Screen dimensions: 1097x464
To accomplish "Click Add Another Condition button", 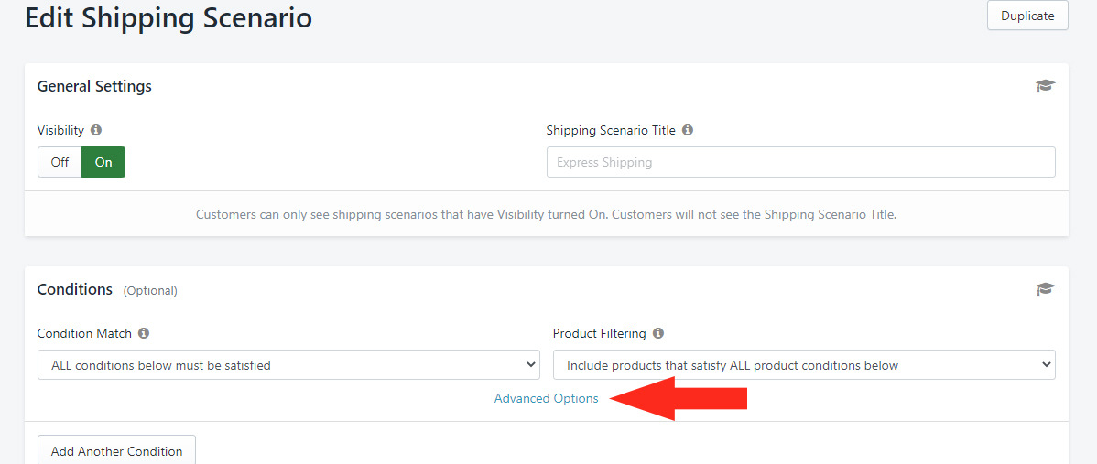I will click(117, 451).
